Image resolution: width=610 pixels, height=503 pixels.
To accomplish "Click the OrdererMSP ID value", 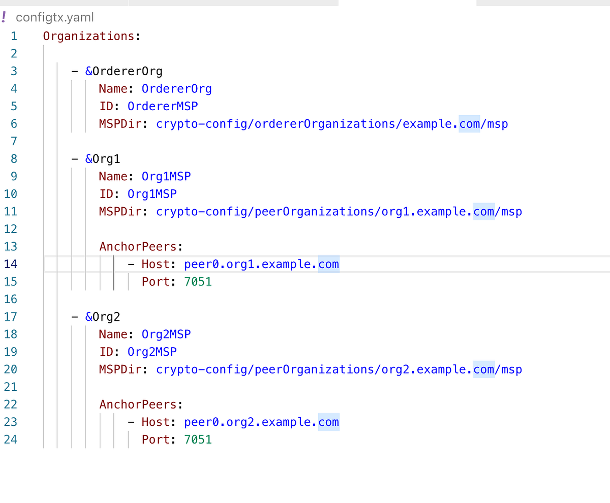I will (x=163, y=106).
